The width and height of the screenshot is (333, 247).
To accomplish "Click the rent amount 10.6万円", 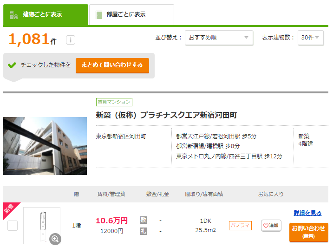I will point(112,221).
